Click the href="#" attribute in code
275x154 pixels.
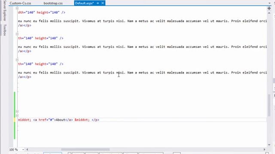(46, 120)
